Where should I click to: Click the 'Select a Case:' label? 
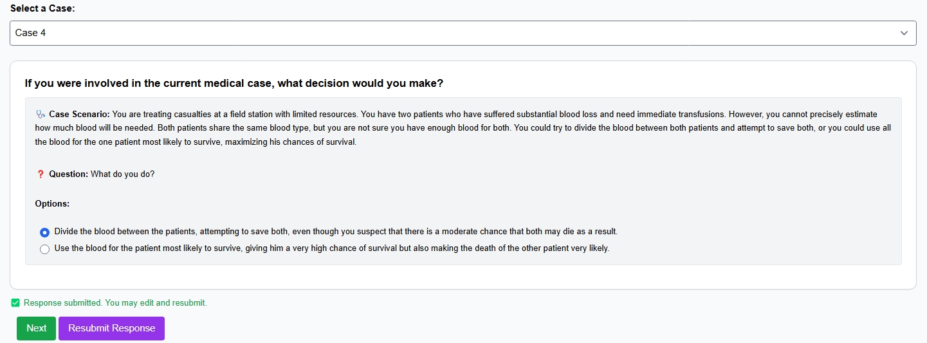[42, 8]
